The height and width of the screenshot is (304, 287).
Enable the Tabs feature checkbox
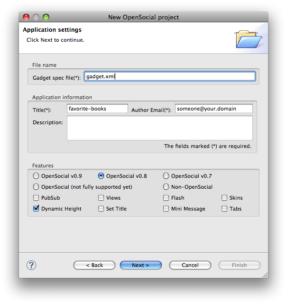(x=224, y=209)
